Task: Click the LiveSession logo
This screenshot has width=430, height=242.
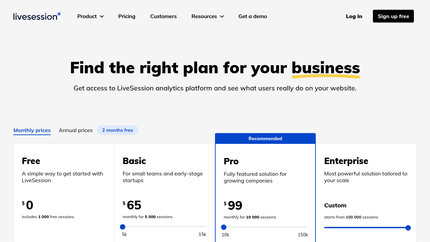Action: [37, 16]
